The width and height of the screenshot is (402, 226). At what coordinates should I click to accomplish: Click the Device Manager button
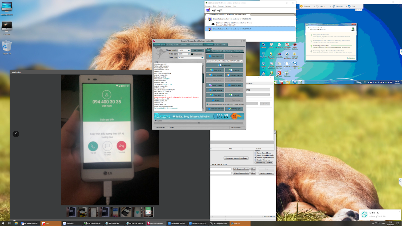pyautogui.click(x=266, y=173)
